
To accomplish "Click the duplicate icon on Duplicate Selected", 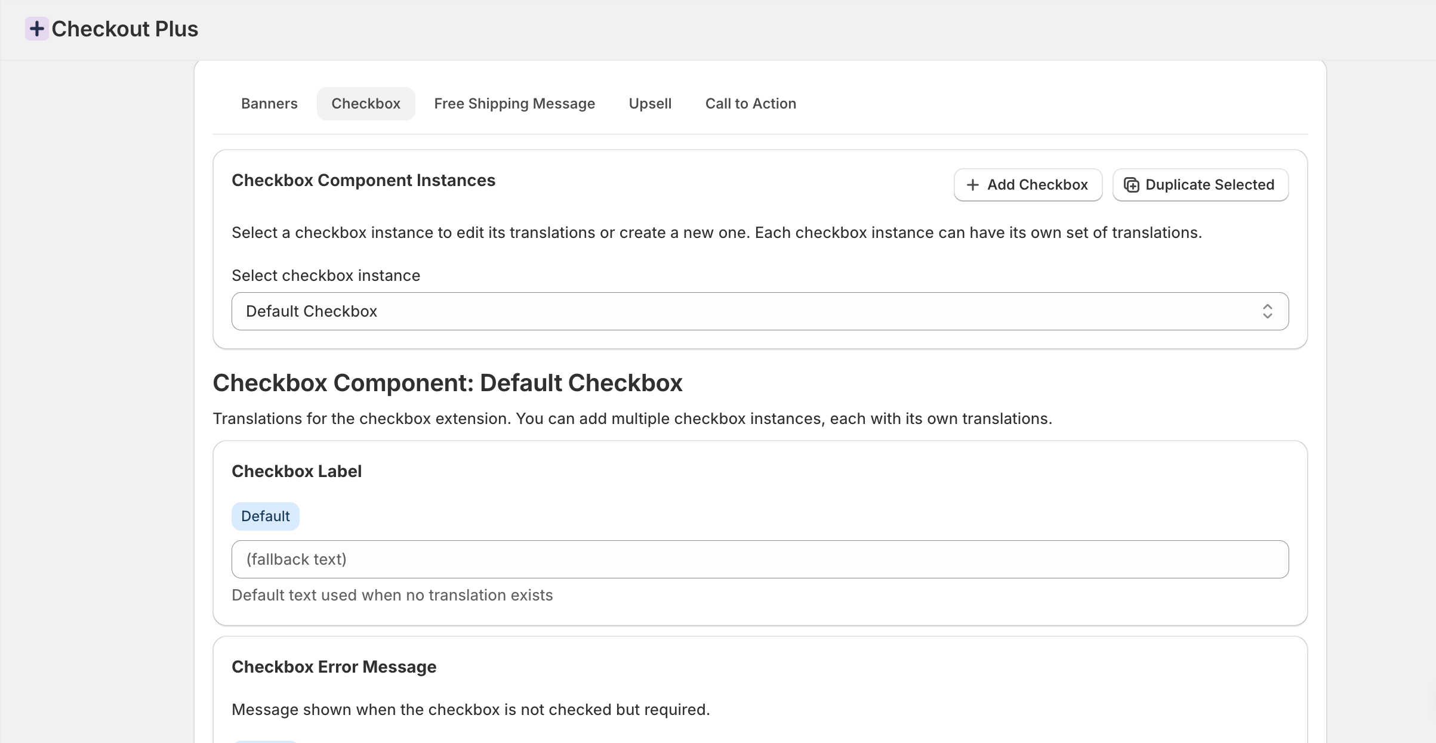I will point(1131,185).
